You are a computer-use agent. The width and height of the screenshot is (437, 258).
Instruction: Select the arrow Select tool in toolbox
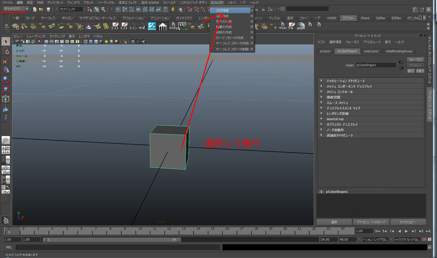coord(6,42)
